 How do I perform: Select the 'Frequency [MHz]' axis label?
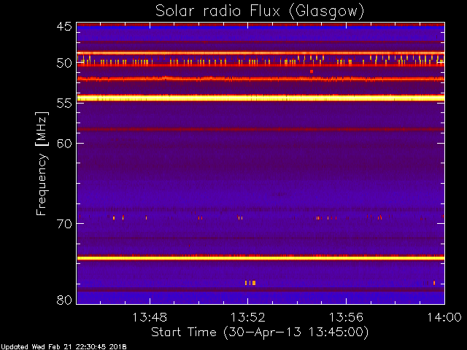pyautogui.click(x=42, y=163)
